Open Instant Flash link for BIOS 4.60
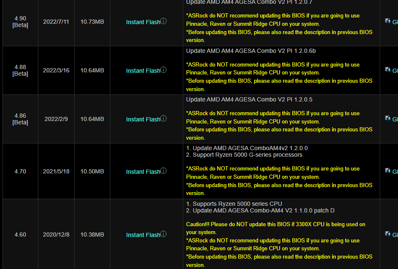Image resolution: width=398 pixels, height=269 pixels. pos(143,235)
